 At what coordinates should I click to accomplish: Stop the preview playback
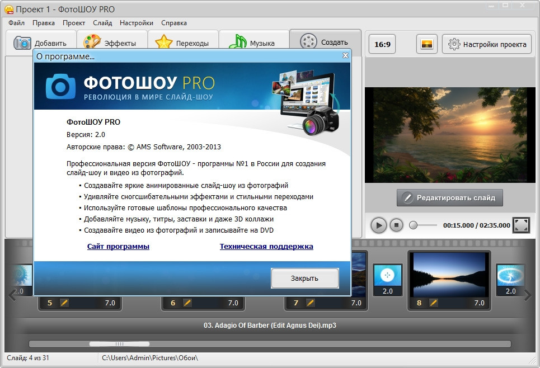pos(396,225)
